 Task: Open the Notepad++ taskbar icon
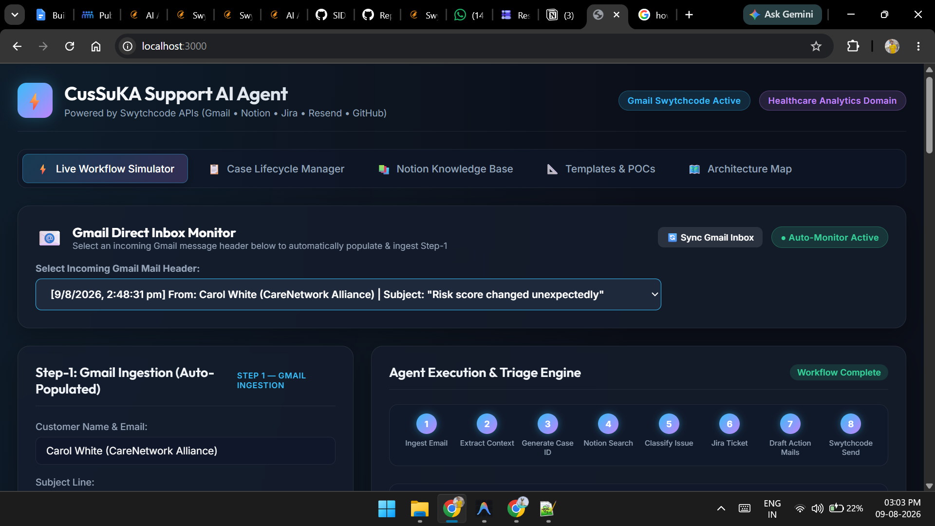coord(548,509)
